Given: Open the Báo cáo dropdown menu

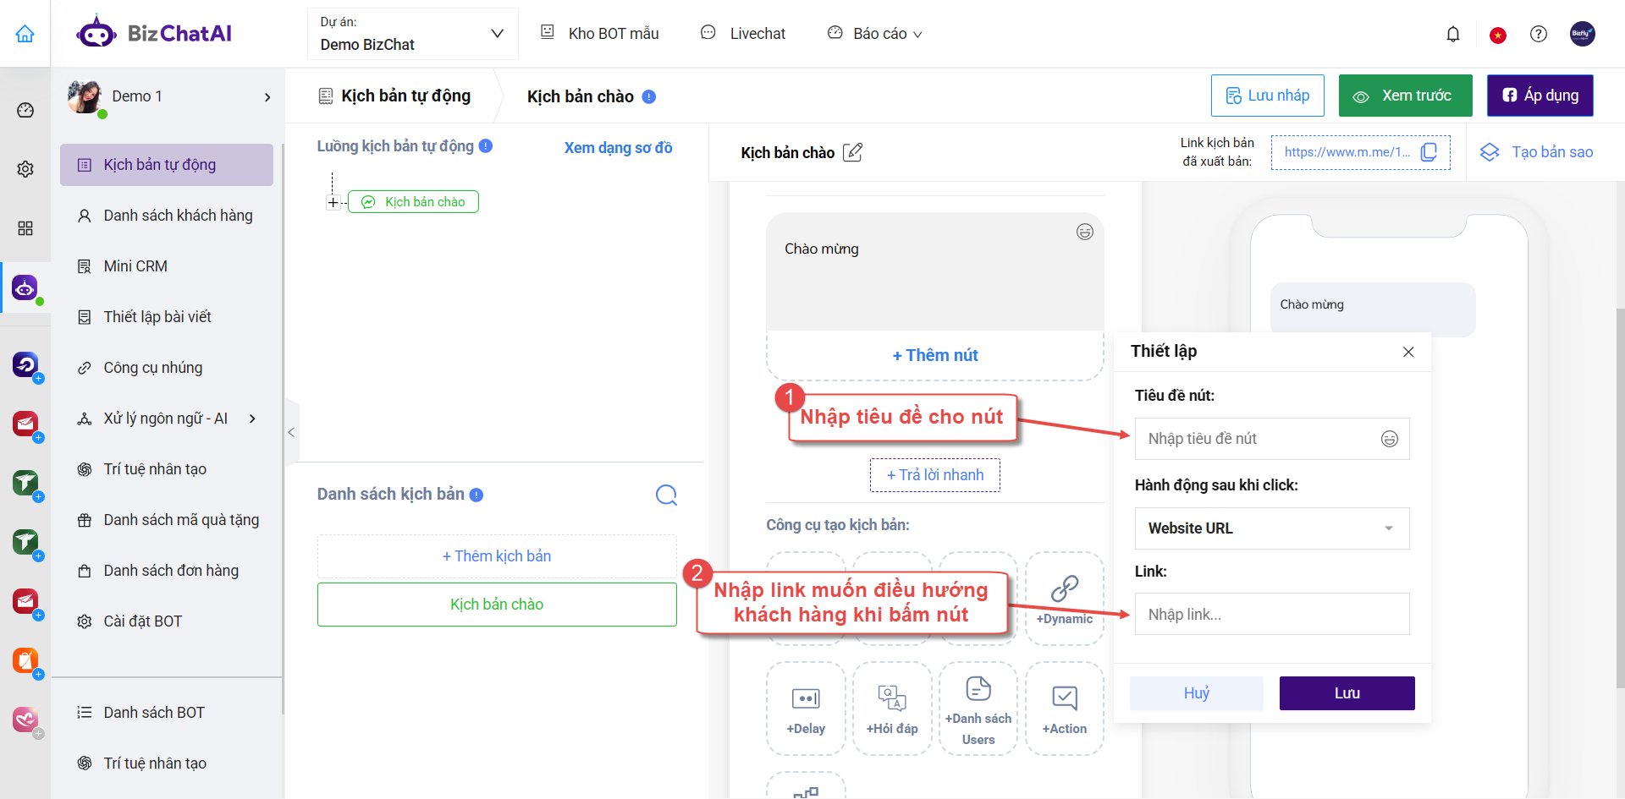Looking at the screenshot, I should point(875,34).
